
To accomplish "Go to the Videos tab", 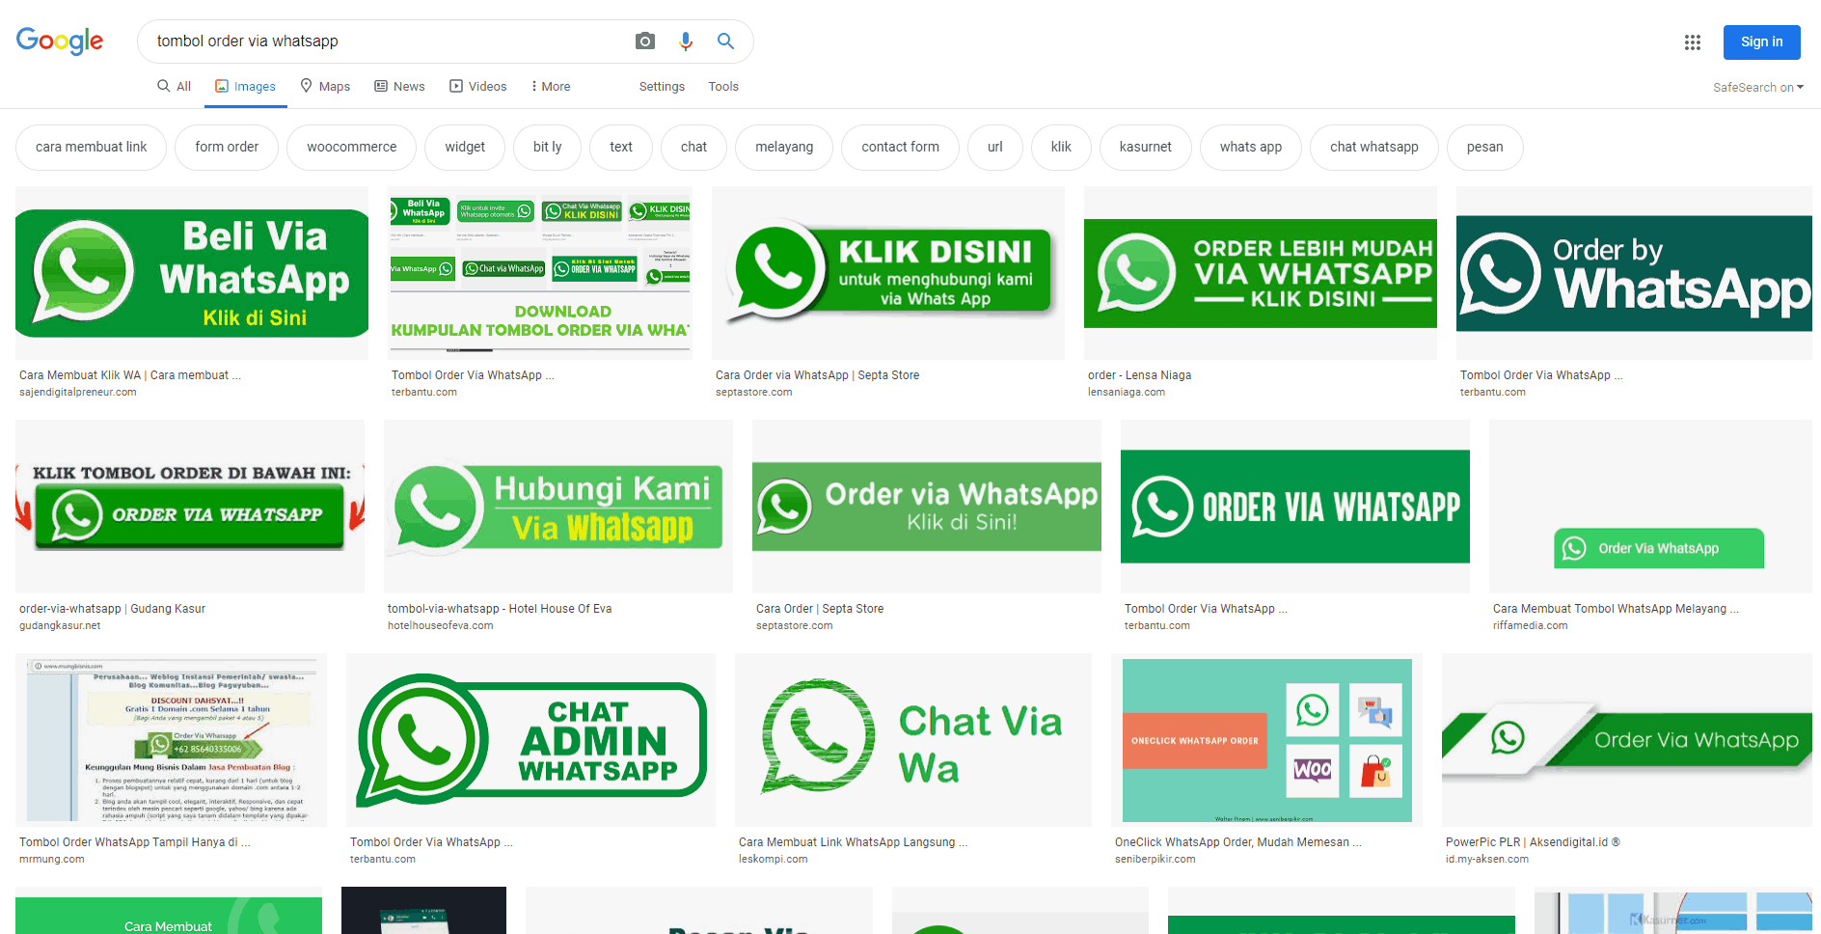I will [477, 87].
